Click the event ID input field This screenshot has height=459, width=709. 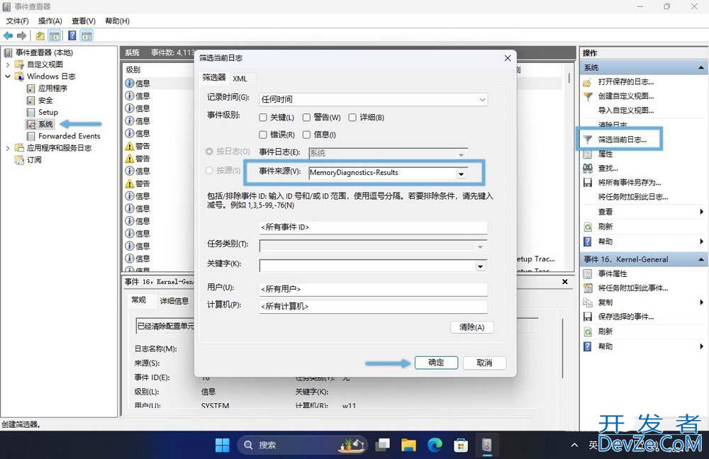click(x=373, y=227)
